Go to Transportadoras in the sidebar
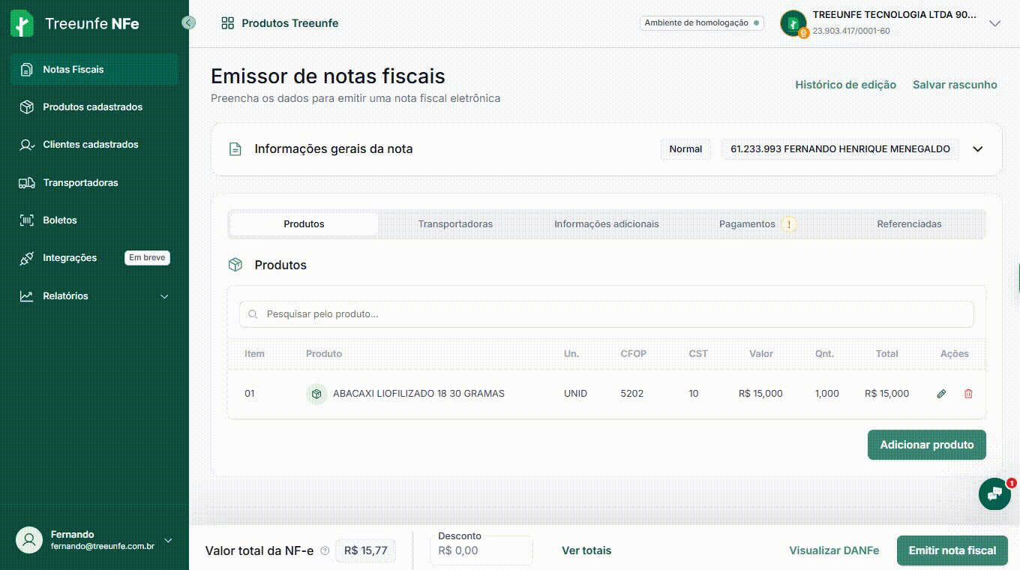The width and height of the screenshot is (1020, 570). (x=80, y=183)
